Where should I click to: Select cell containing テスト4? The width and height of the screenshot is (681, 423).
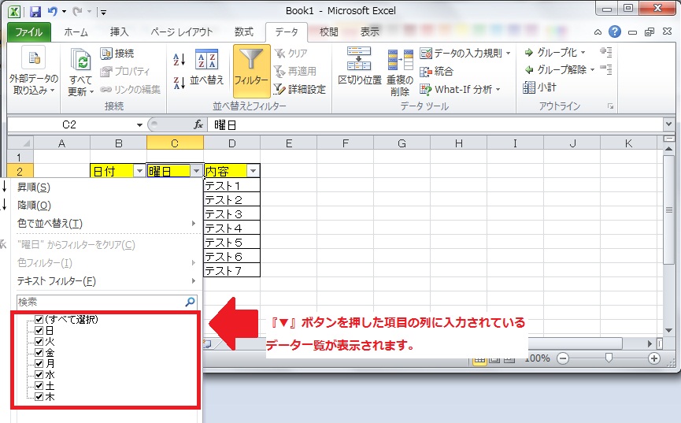click(x=232, y=228)
